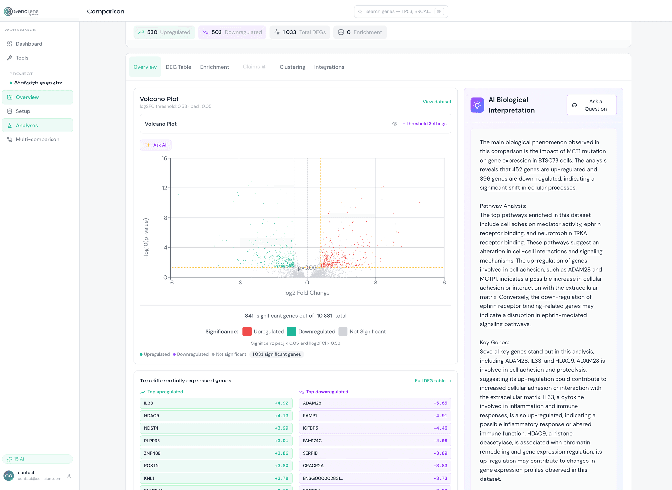Click the Tools wrench icon
The height and width of the screenshot is (490, 672).
coord(10,58)
